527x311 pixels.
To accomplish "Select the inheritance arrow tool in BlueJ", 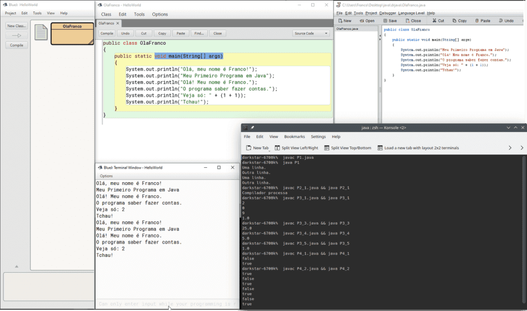I will click(x=16, y=35).
